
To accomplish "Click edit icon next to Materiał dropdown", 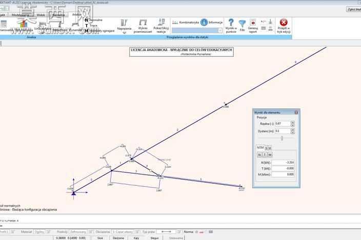I will pyautogui.click(x=49, y=232).
